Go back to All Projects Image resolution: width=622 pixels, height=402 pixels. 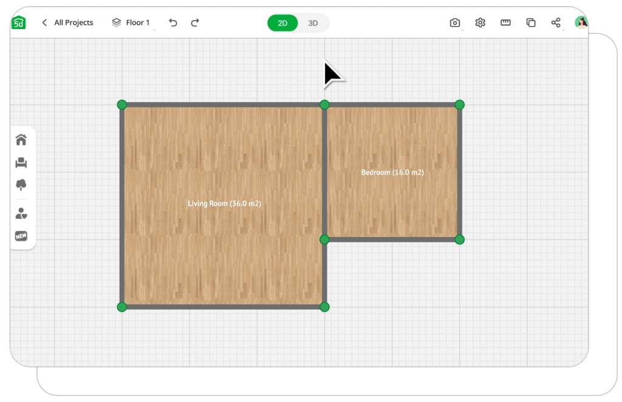pyautogui.click(x=67, y=23)
